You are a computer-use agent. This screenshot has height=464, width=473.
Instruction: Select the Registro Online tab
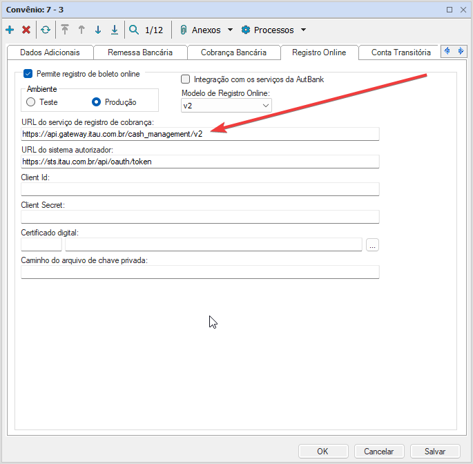(319, 52)
